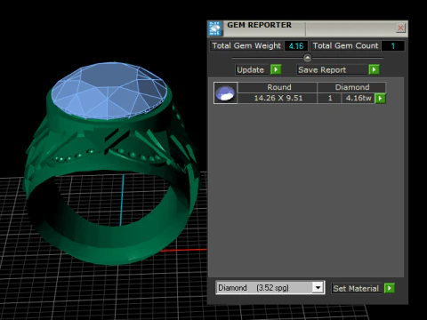
Task: Click the 4.16tw weight cell
Action: coord(359,98)
